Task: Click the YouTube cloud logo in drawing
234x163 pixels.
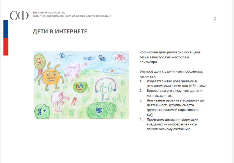Action: point(120,57)
